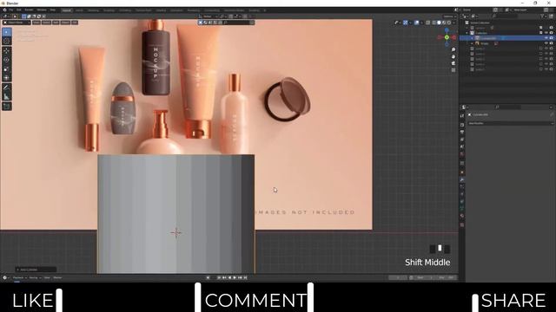Open the World properties tab icon
Image resolution: width=556 pixels, height=312 pixels.
pyautogui.click(x=462, y=154)
